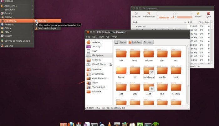219x126 pixels.
Task: Open the System menu category
Action: pos(17,36)
